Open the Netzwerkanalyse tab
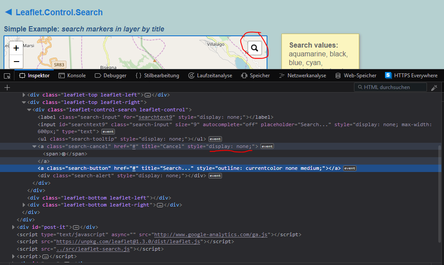Image resolution: width=444 pixels, height=265 pixels. click(302, 76)
